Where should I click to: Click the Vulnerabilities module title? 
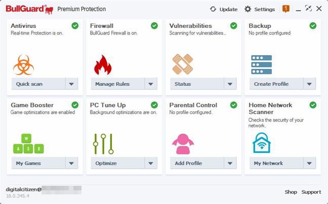click(x=190, y=26)
